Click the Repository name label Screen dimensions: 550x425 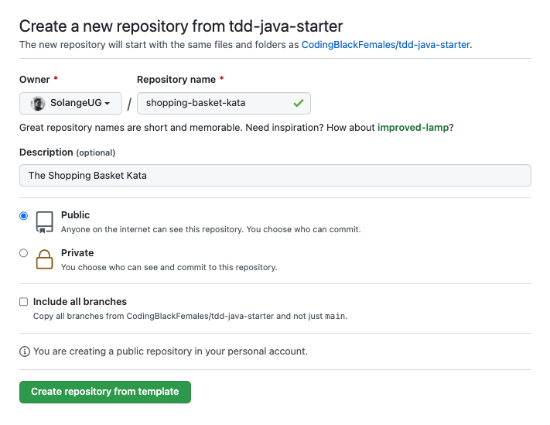coord(176,80)
